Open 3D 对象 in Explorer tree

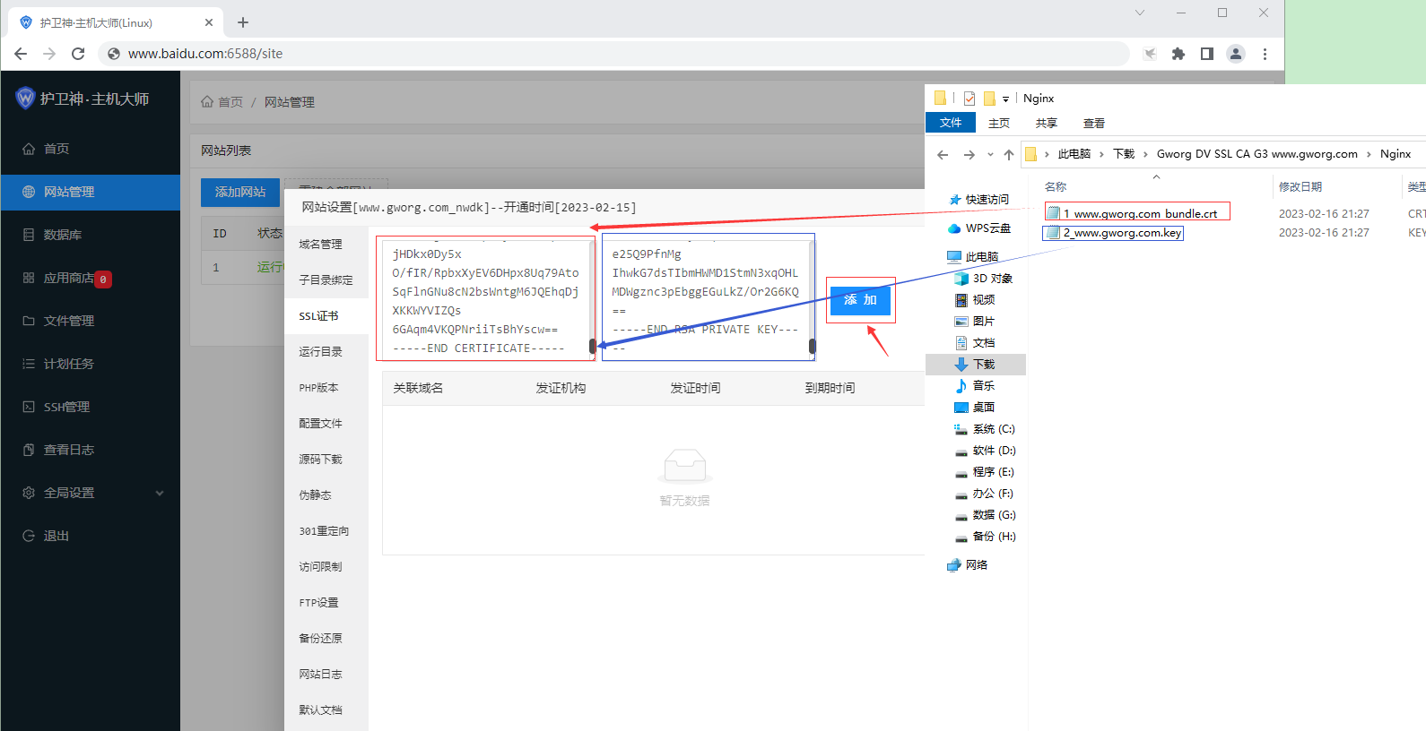click(x=984, y=278)
